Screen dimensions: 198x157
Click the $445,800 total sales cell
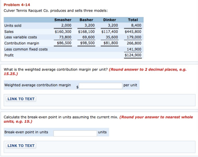coord(133,32)
